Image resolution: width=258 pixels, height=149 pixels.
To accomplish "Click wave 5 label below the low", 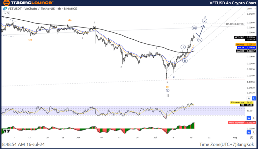I will [167, 82].
